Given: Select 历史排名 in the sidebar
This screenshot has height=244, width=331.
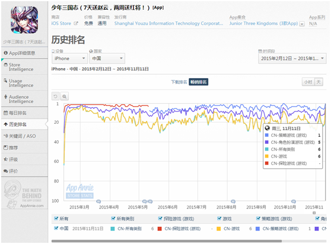Looking at the screenshot, I should point(24,124).
